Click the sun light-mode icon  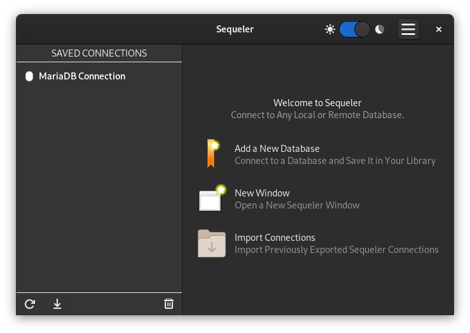click(329, 29)
